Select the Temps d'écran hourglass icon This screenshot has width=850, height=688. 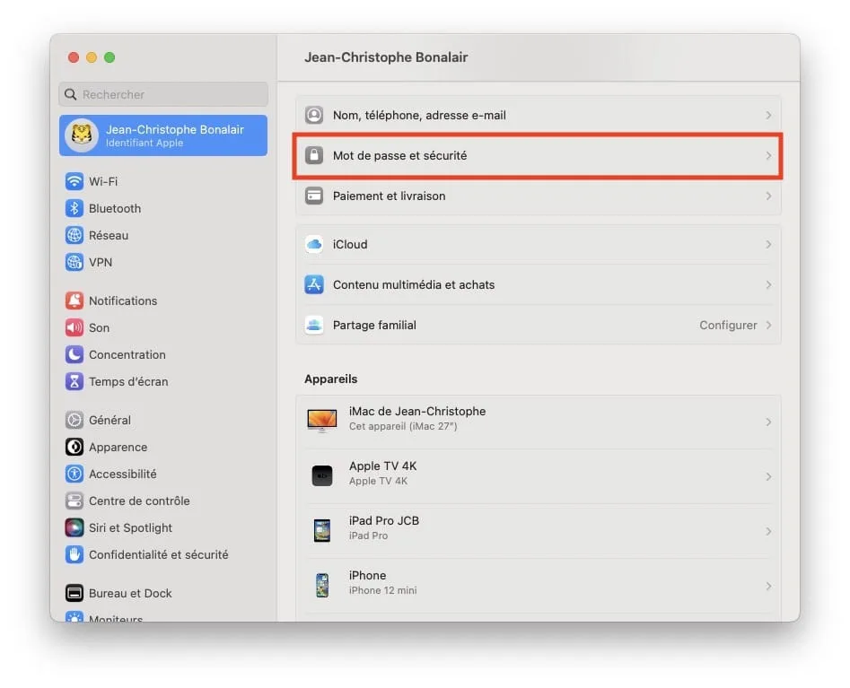click(x=74, y=381)
